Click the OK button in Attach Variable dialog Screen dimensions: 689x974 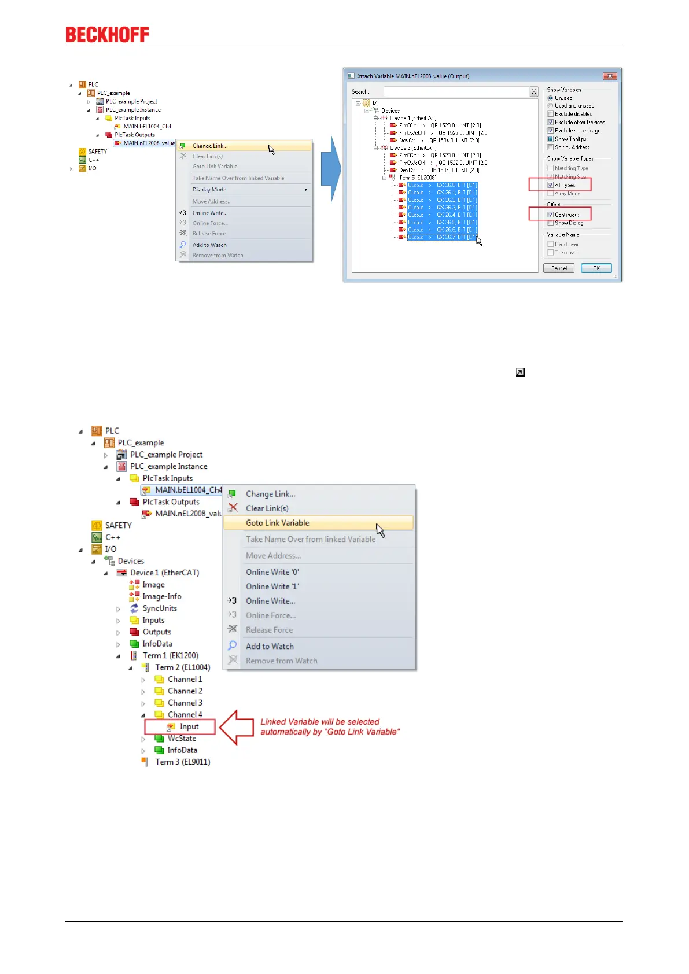click(x=596, y=268)
